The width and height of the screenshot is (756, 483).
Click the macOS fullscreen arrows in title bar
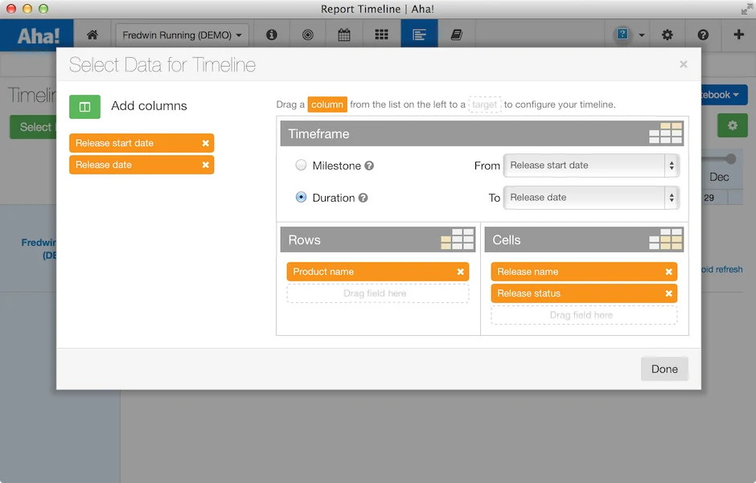[746, 9]
